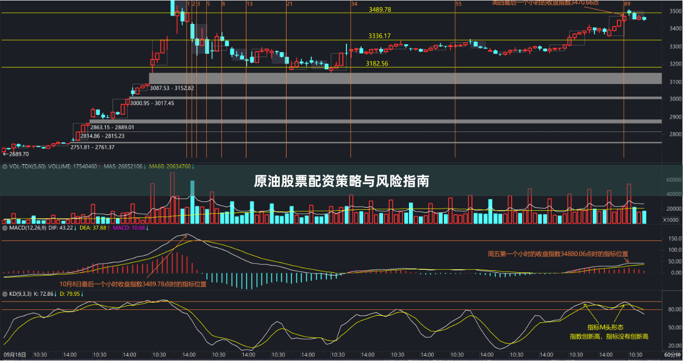Image resolution: width=683 pixels, height=361 pixels.
Task: Collapse the VOL-TDX indicator panel arrow
Action: click(5, 166)
